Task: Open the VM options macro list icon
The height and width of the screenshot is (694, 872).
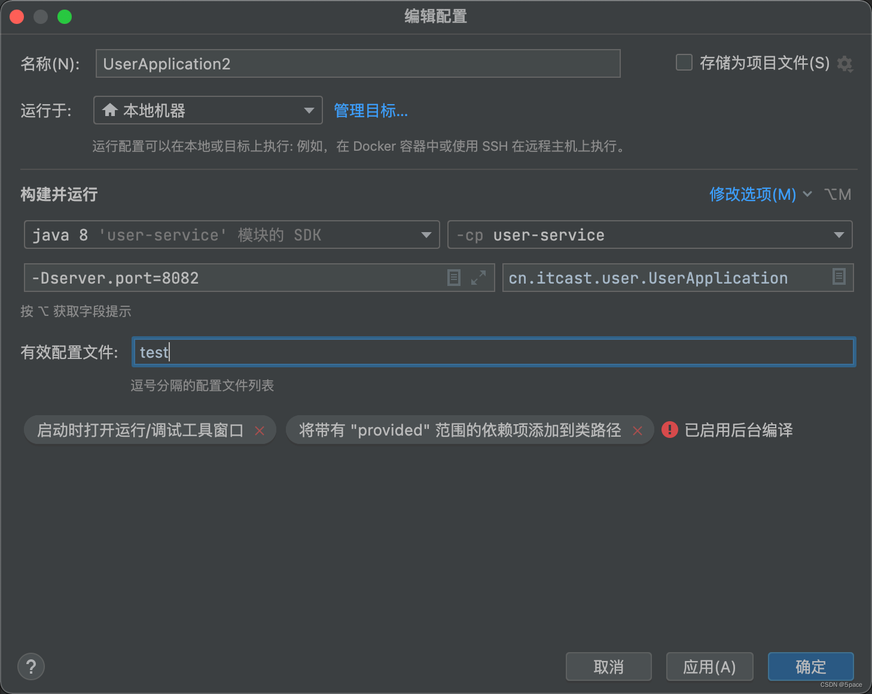Action: pos(454,278)
